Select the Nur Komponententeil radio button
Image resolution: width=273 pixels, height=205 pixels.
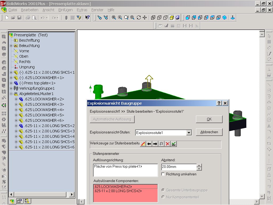point(163,197)
